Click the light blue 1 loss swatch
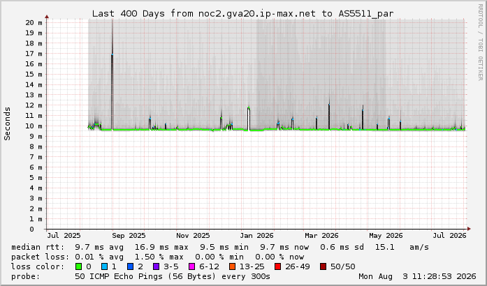 tap(104, 266)
